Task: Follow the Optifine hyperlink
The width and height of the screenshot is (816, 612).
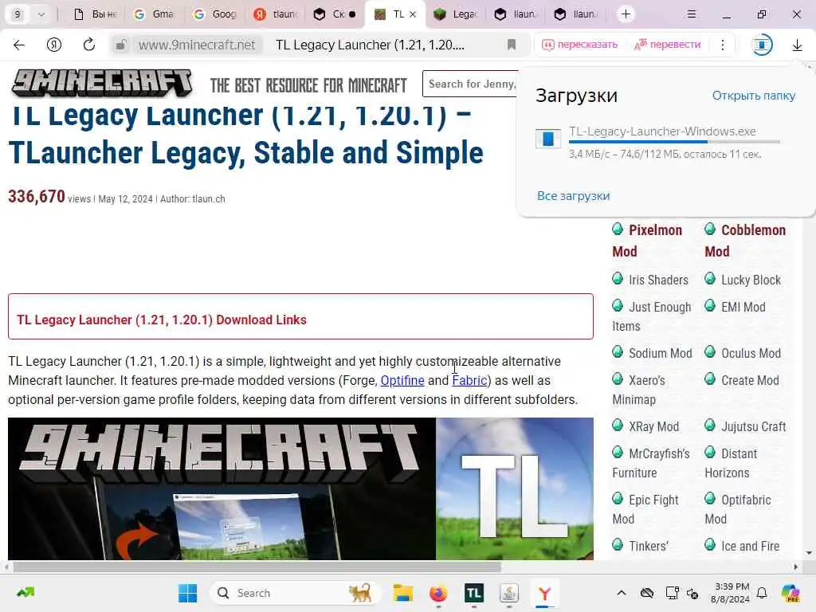Action: pos(402,380)
